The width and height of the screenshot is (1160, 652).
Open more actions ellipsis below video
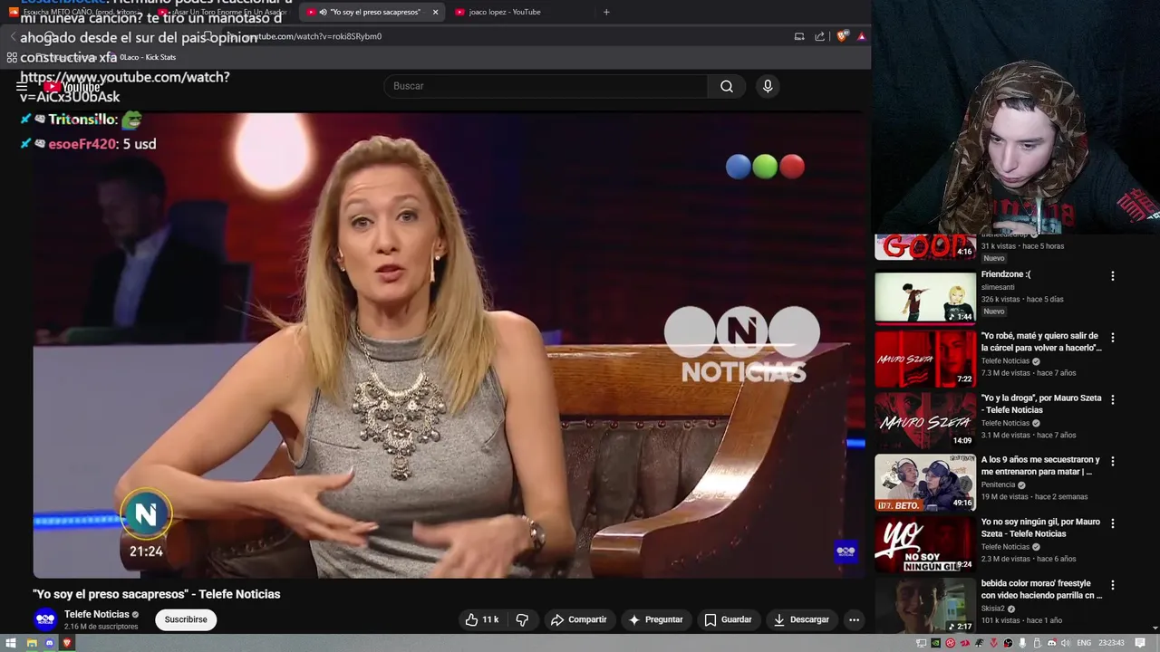coord(854,619)
